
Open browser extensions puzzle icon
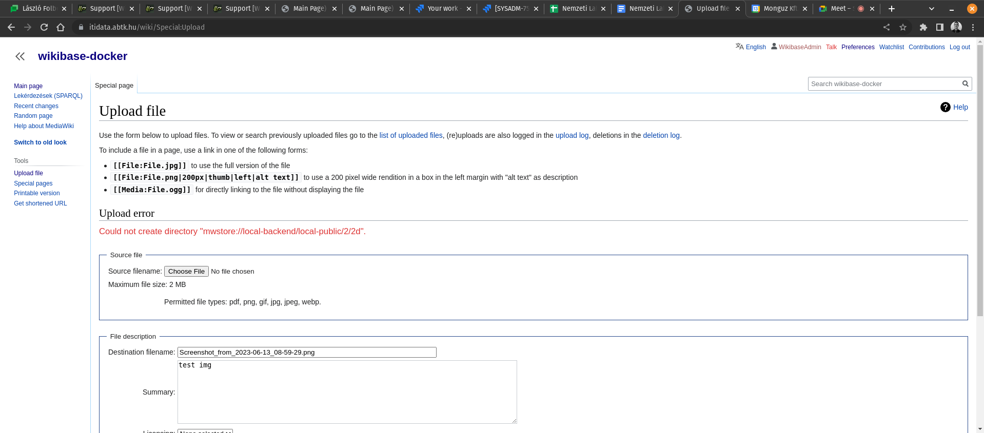click(923, 27)
